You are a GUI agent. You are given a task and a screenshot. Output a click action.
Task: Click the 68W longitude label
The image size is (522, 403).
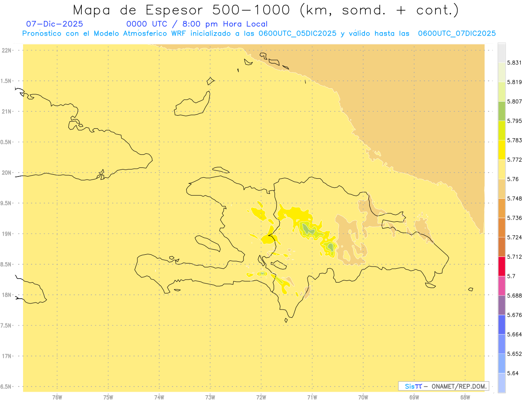(465, 397)
